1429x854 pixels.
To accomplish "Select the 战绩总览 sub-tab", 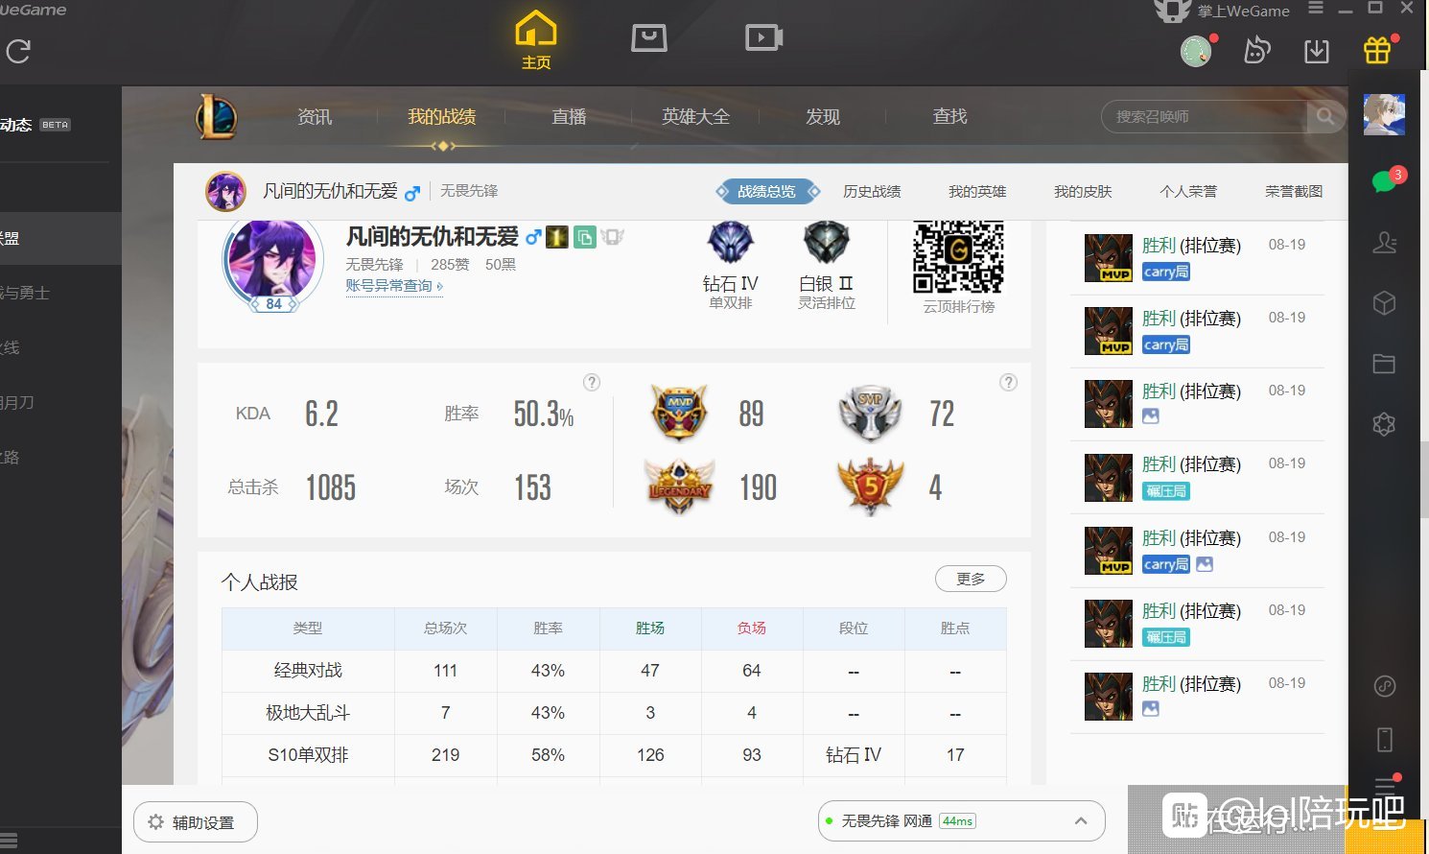I will tap(767, 191).
